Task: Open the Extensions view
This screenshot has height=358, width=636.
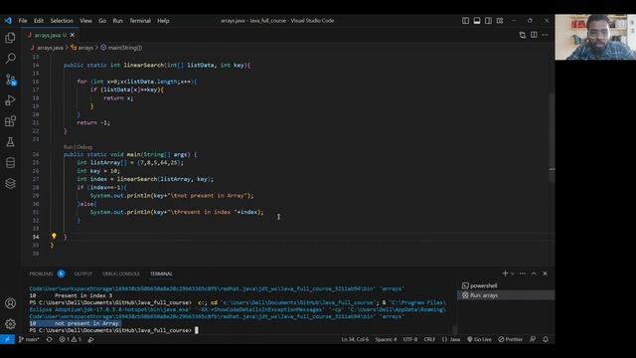Action: [10, 121]
